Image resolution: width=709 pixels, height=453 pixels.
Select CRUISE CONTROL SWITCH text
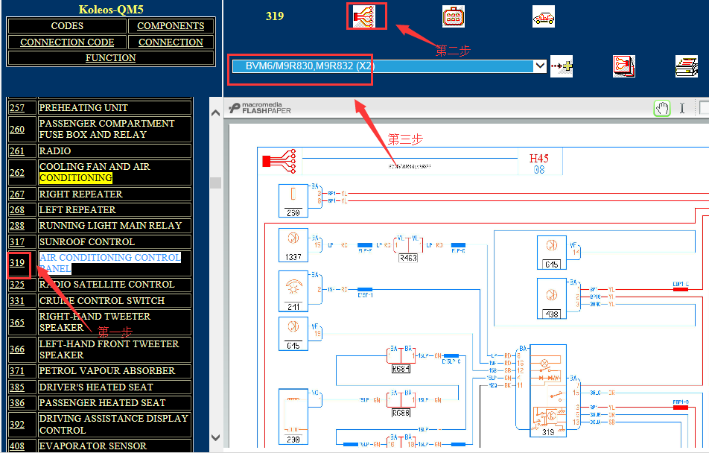tap(102, 300)
